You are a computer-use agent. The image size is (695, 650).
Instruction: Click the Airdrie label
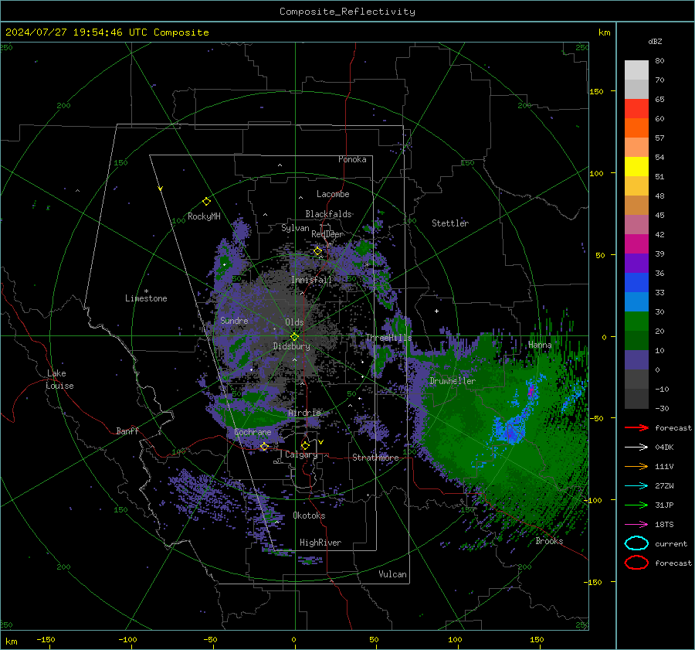304,413
